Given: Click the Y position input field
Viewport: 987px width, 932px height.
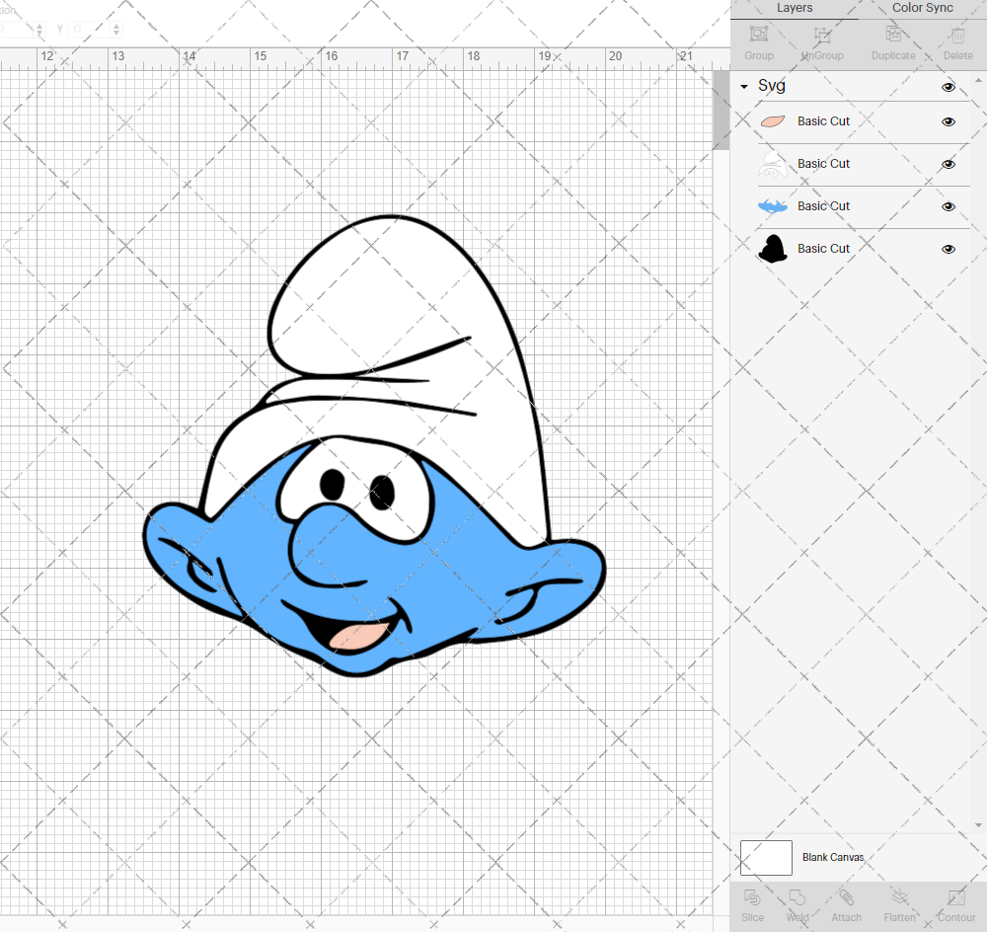Looking at the screenshot, I should [90, 29].
